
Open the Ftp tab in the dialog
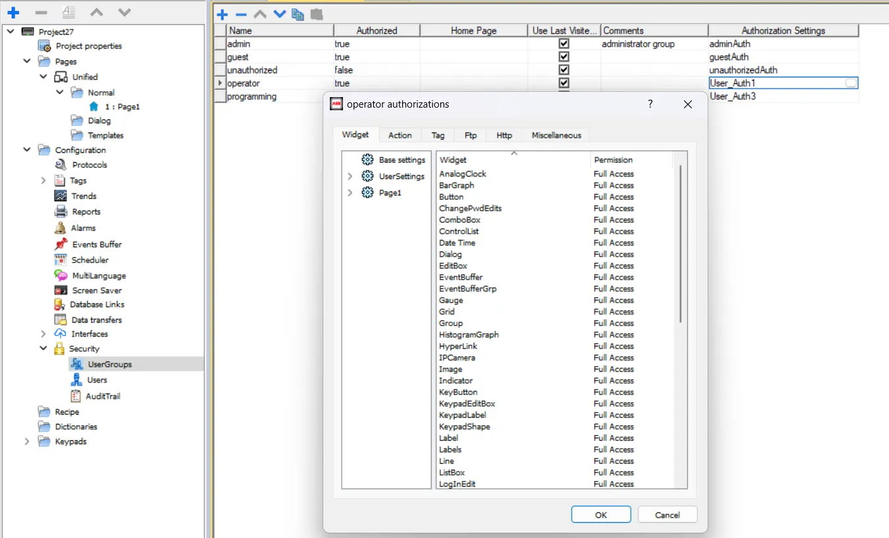click(470, 135)
